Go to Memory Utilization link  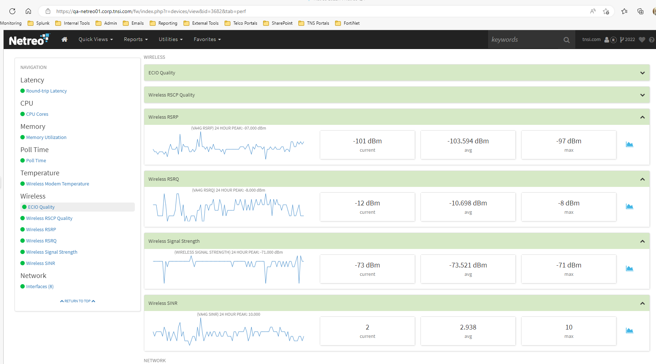[46, 138]
